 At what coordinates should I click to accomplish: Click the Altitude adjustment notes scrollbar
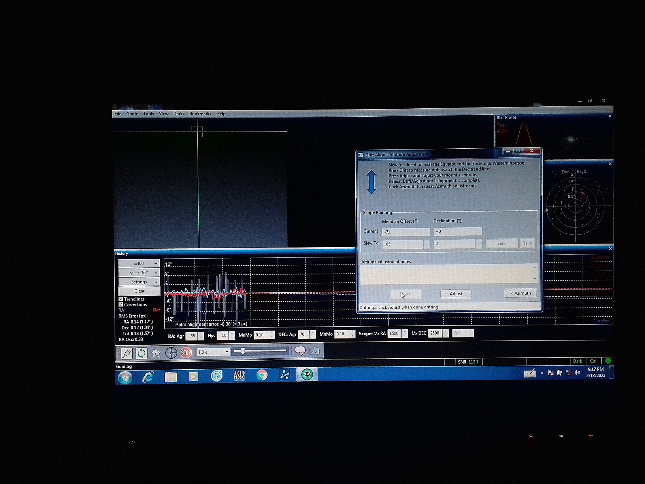pos(535,273)
